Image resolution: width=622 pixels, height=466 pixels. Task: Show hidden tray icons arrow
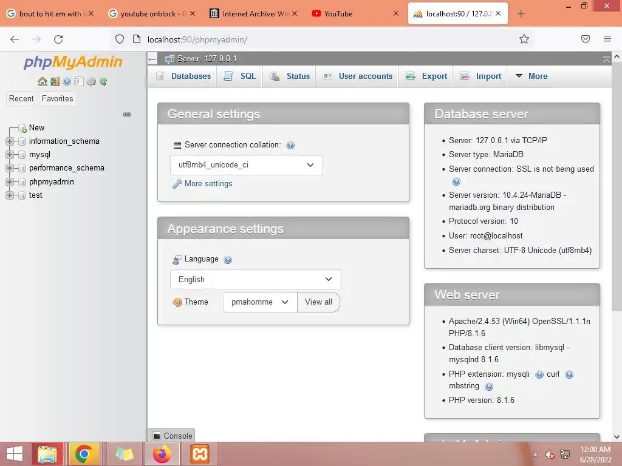coord(535,454)
